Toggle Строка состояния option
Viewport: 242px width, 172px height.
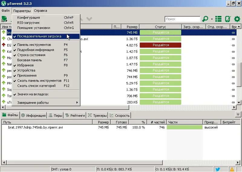point(46,55)
